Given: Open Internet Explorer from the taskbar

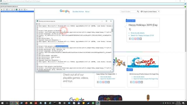Looking at the screenshot, I should point(50,103).
